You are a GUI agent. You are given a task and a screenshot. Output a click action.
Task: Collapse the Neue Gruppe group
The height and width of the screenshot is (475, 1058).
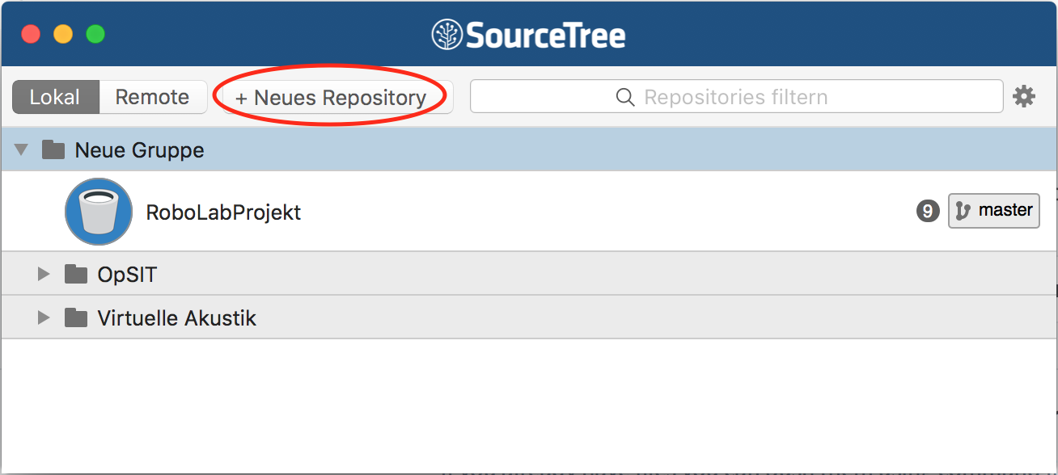pyautogui.click(x=22, y=149)
